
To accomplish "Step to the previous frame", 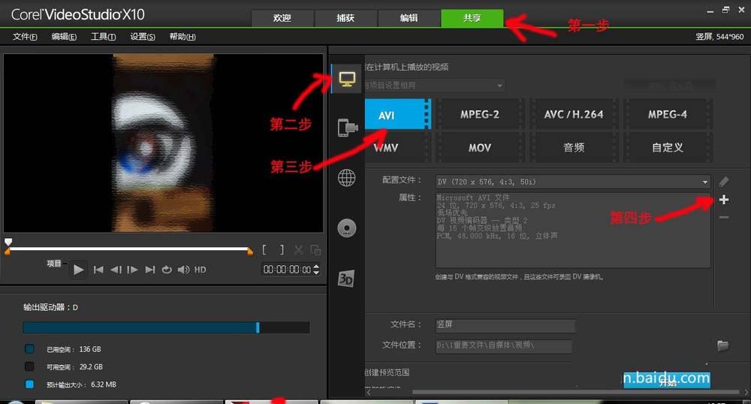I will 116,270.
